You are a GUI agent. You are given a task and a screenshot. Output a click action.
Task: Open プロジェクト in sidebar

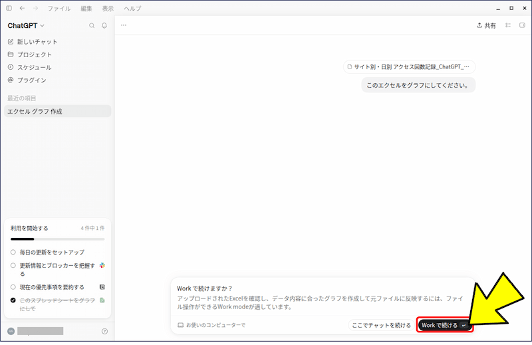point(29,55)
